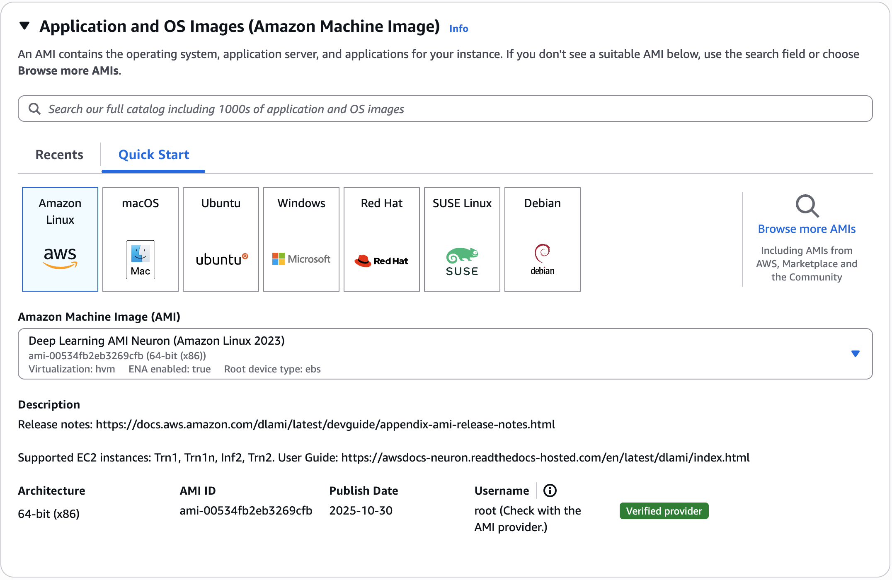
Task: Select the Amazon Linux AMI card
Action: [60, 239]
